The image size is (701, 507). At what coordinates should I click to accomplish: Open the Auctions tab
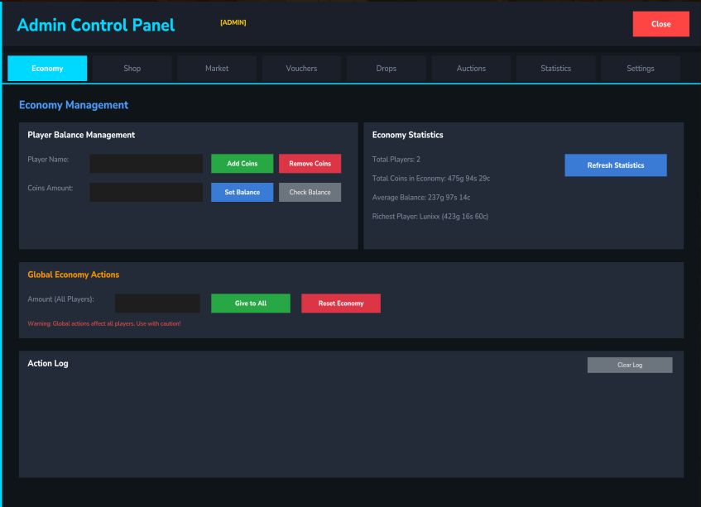click(x=471, y=69)
